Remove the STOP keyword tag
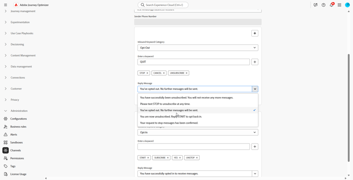 pyautogui.click(x=147, y=73)
